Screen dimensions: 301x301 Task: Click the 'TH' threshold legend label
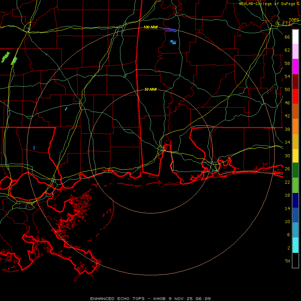coord(287,261)
